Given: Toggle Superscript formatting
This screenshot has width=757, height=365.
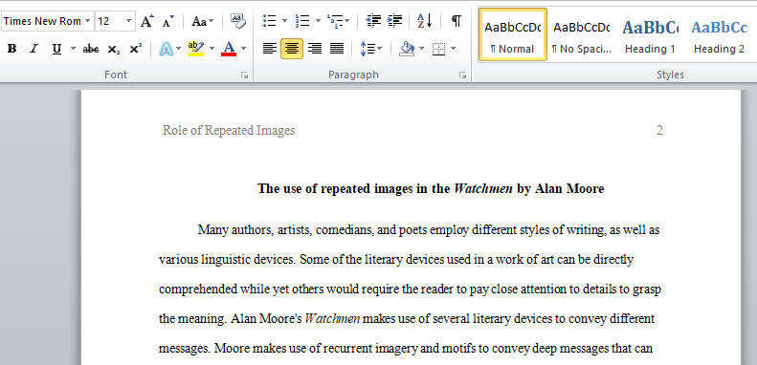Looking at the screenshot, I should point(136,49).
